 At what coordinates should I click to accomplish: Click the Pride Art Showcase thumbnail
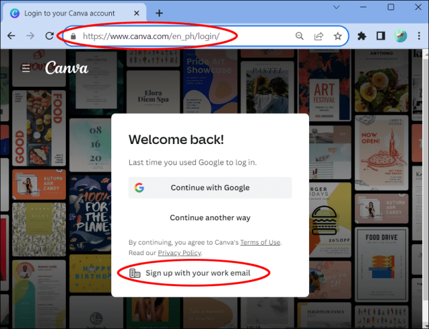point(210,81)
